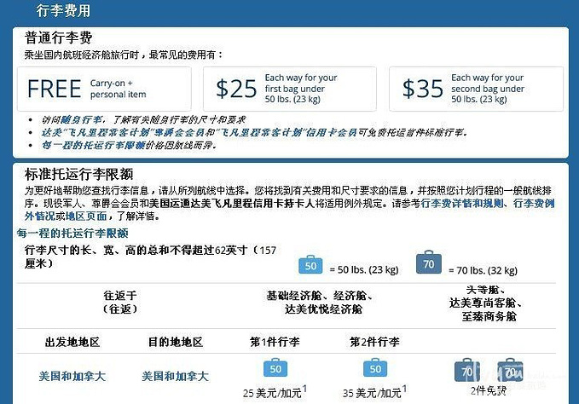Click the 2件免费 text

(x=488, y=390)
